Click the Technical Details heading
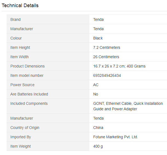The image size is (167, 155). (20, 5)
